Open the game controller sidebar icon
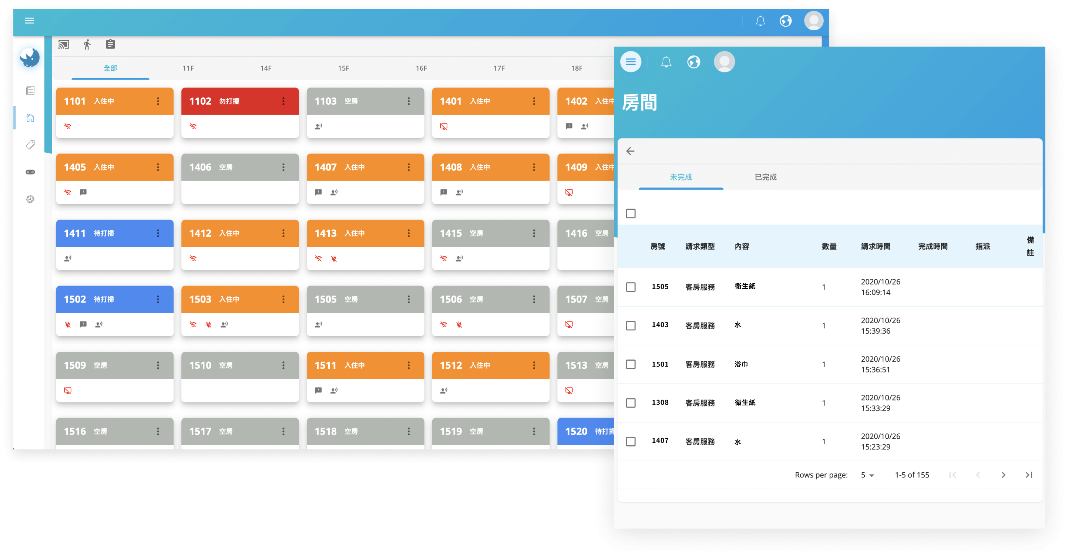This screenshot has width=1072, height=560. click(x=30, y=172)
